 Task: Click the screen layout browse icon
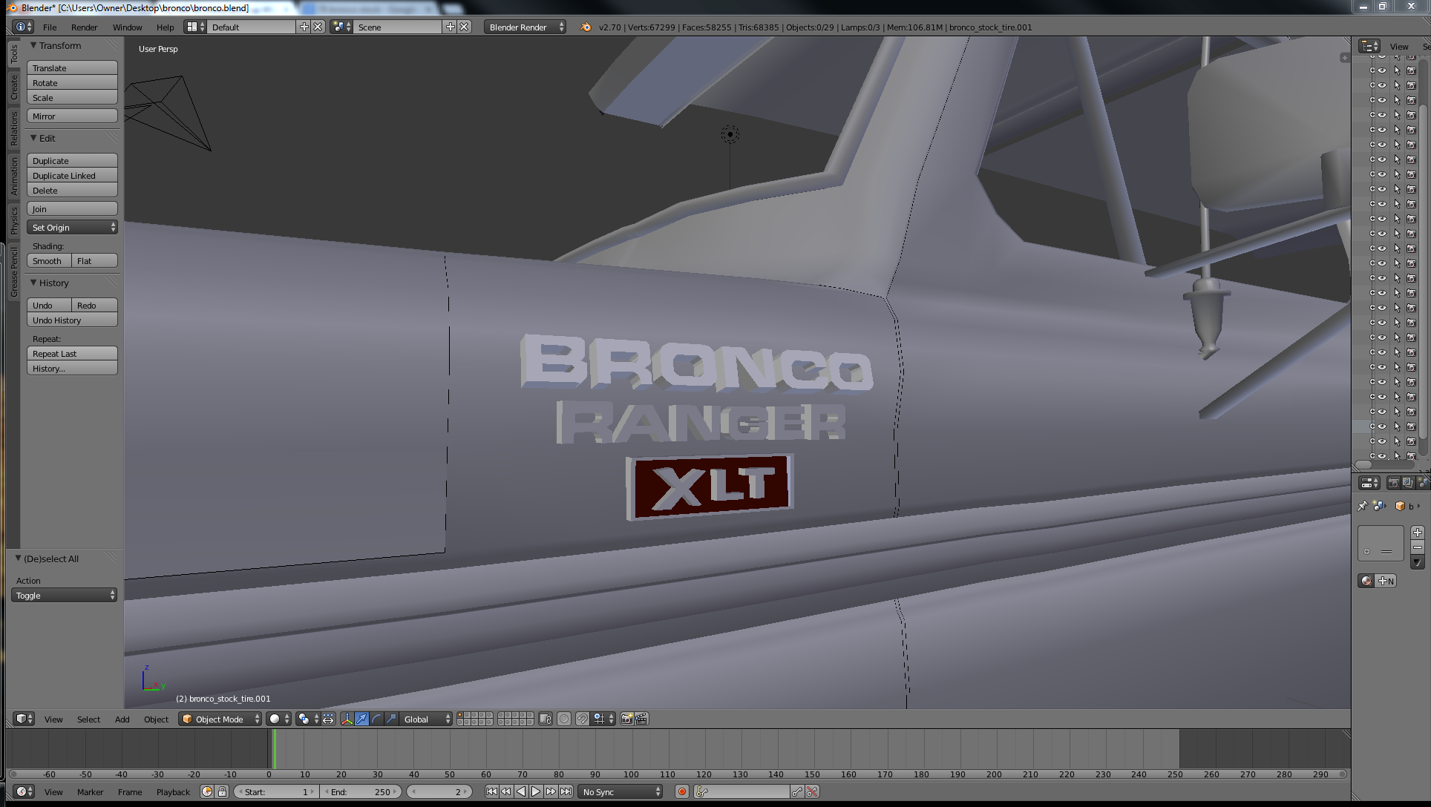(196, 27)
